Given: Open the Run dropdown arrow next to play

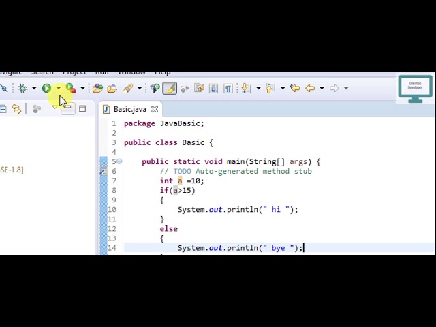Looking at the screenshot, I should 59,88.
